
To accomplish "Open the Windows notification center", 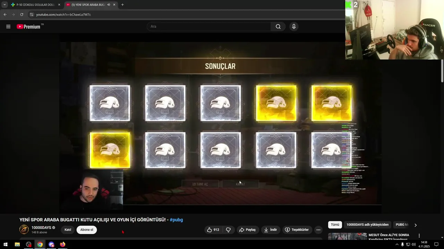I will coord(436,245).
